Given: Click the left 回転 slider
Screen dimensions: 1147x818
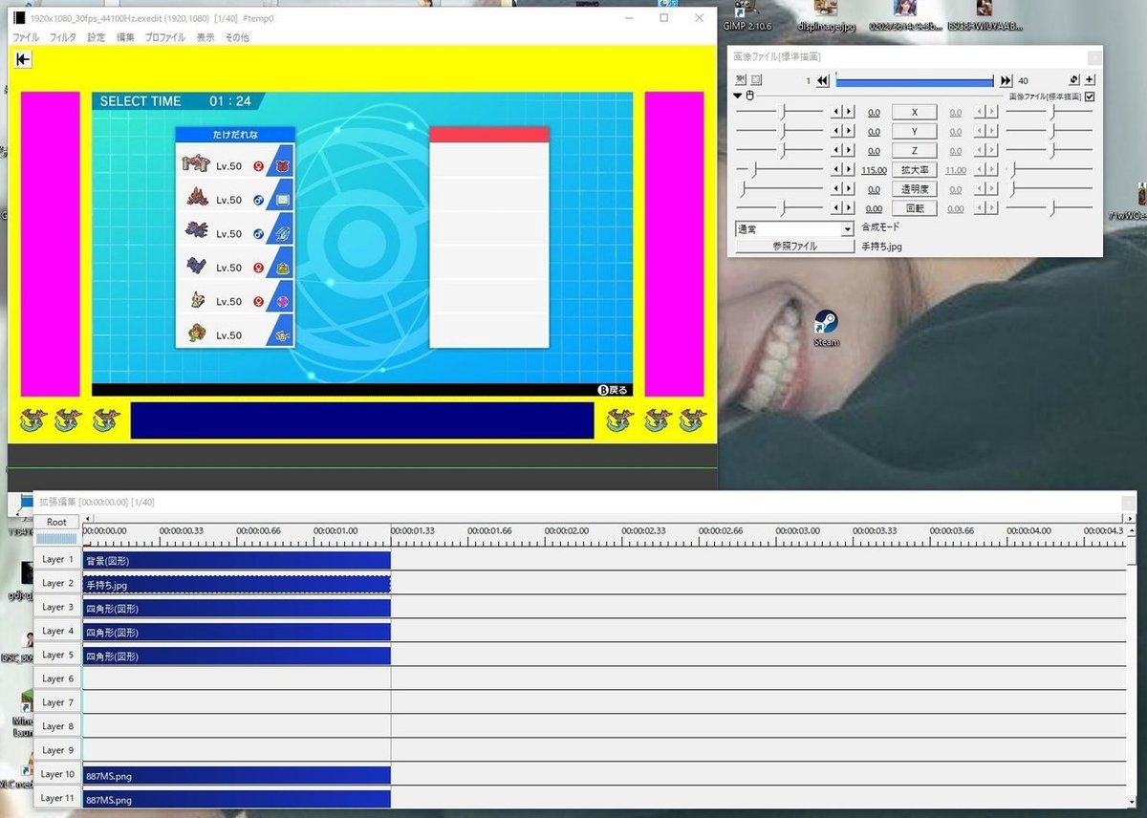Looking at the screenshot, I should (x=779, y=208).
